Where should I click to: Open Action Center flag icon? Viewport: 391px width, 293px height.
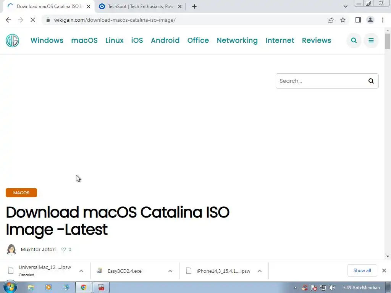click(314, 288)
